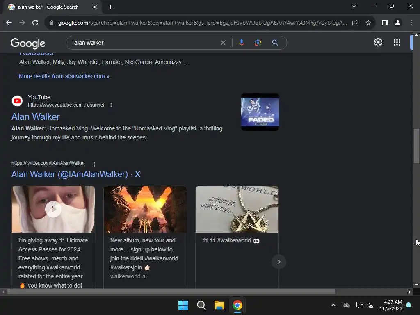Open the Google apps grid
This screenshot has width=420, height=315.
pyautogui.click(x=397, y=42)
